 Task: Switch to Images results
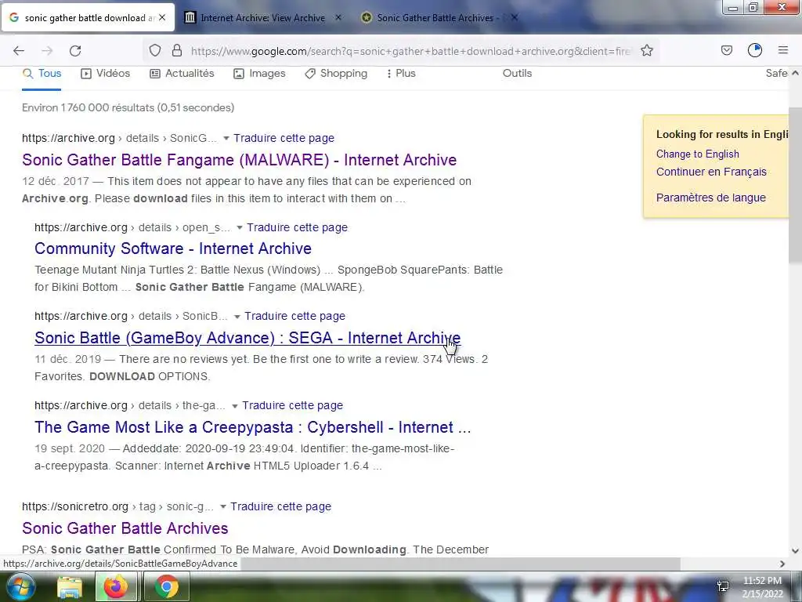pyautogui.click(x=259, y=74)
